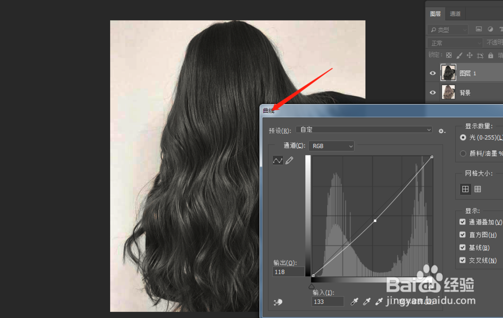Viewport: 503px width, 318px height.
Task: Pick the gray point eyedropper
Action: (x=367, y=301)
